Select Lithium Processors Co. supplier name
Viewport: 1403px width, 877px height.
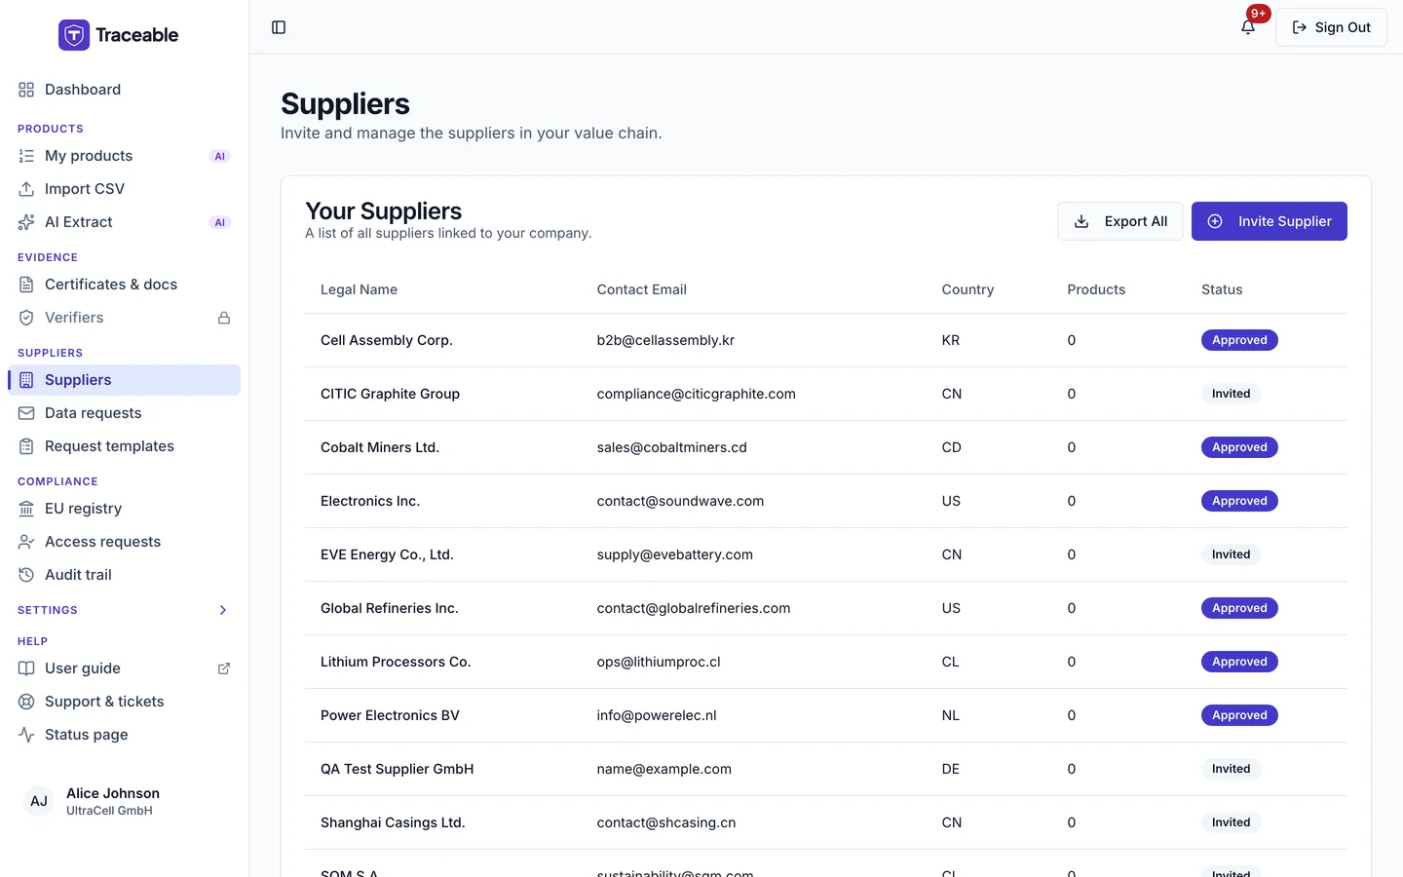pyautogui.click(x=396, y=662)
